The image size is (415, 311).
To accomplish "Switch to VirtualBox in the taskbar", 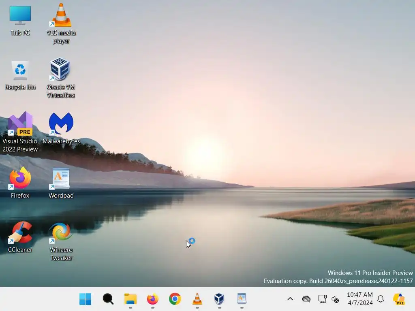I will click(x=219, y=299).
